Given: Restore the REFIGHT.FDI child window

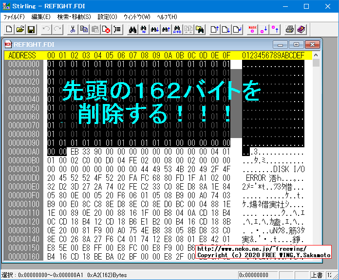Looking at the screenshot, I should click(296, 45).
